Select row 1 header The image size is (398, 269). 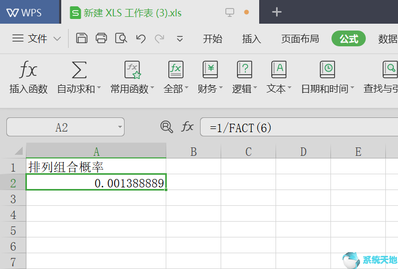point(13,166)
